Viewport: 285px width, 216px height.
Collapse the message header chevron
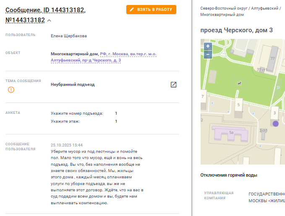(49, 21)
